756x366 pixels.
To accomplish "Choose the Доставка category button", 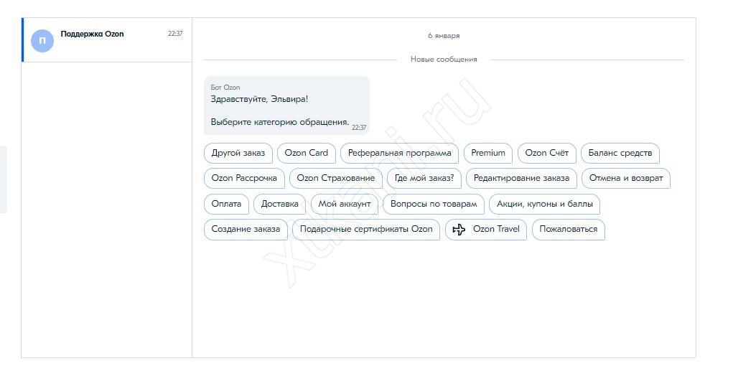I will coord(280,204).
